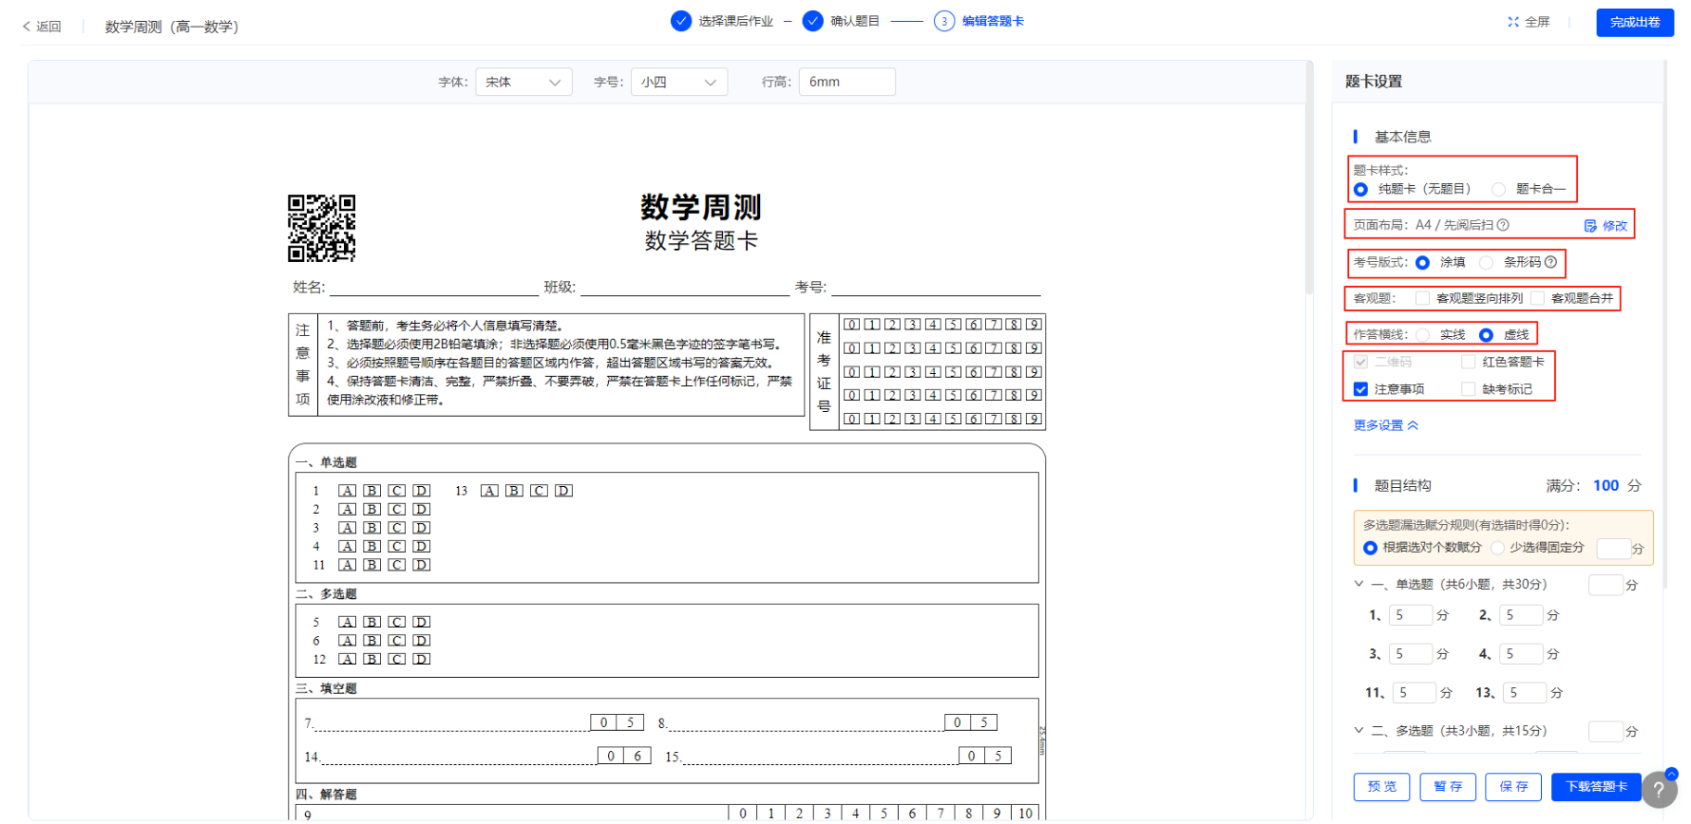Click the 行高 input field
1691x824 pixels.
click(846, 83)
